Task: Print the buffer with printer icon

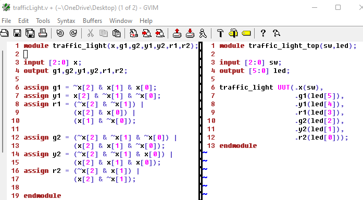Action: click(x=43, y=33)
